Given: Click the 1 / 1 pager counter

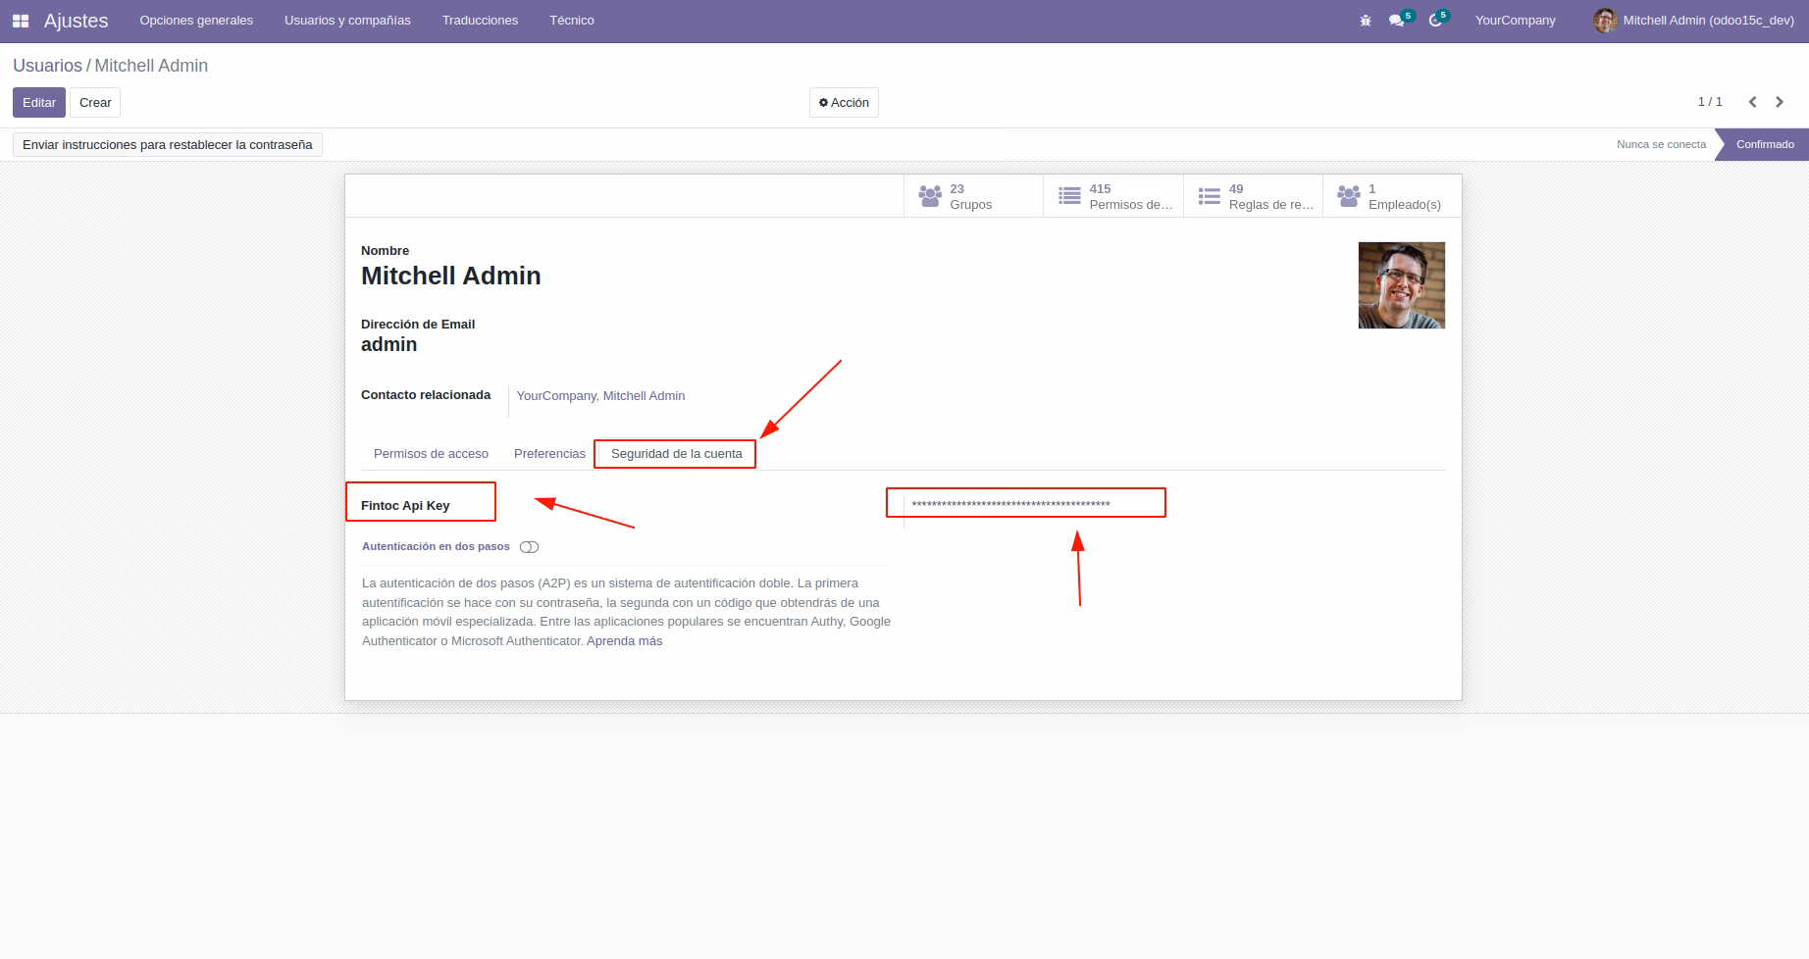Looking at the screenshot, I should click(x=1710, y=102).
